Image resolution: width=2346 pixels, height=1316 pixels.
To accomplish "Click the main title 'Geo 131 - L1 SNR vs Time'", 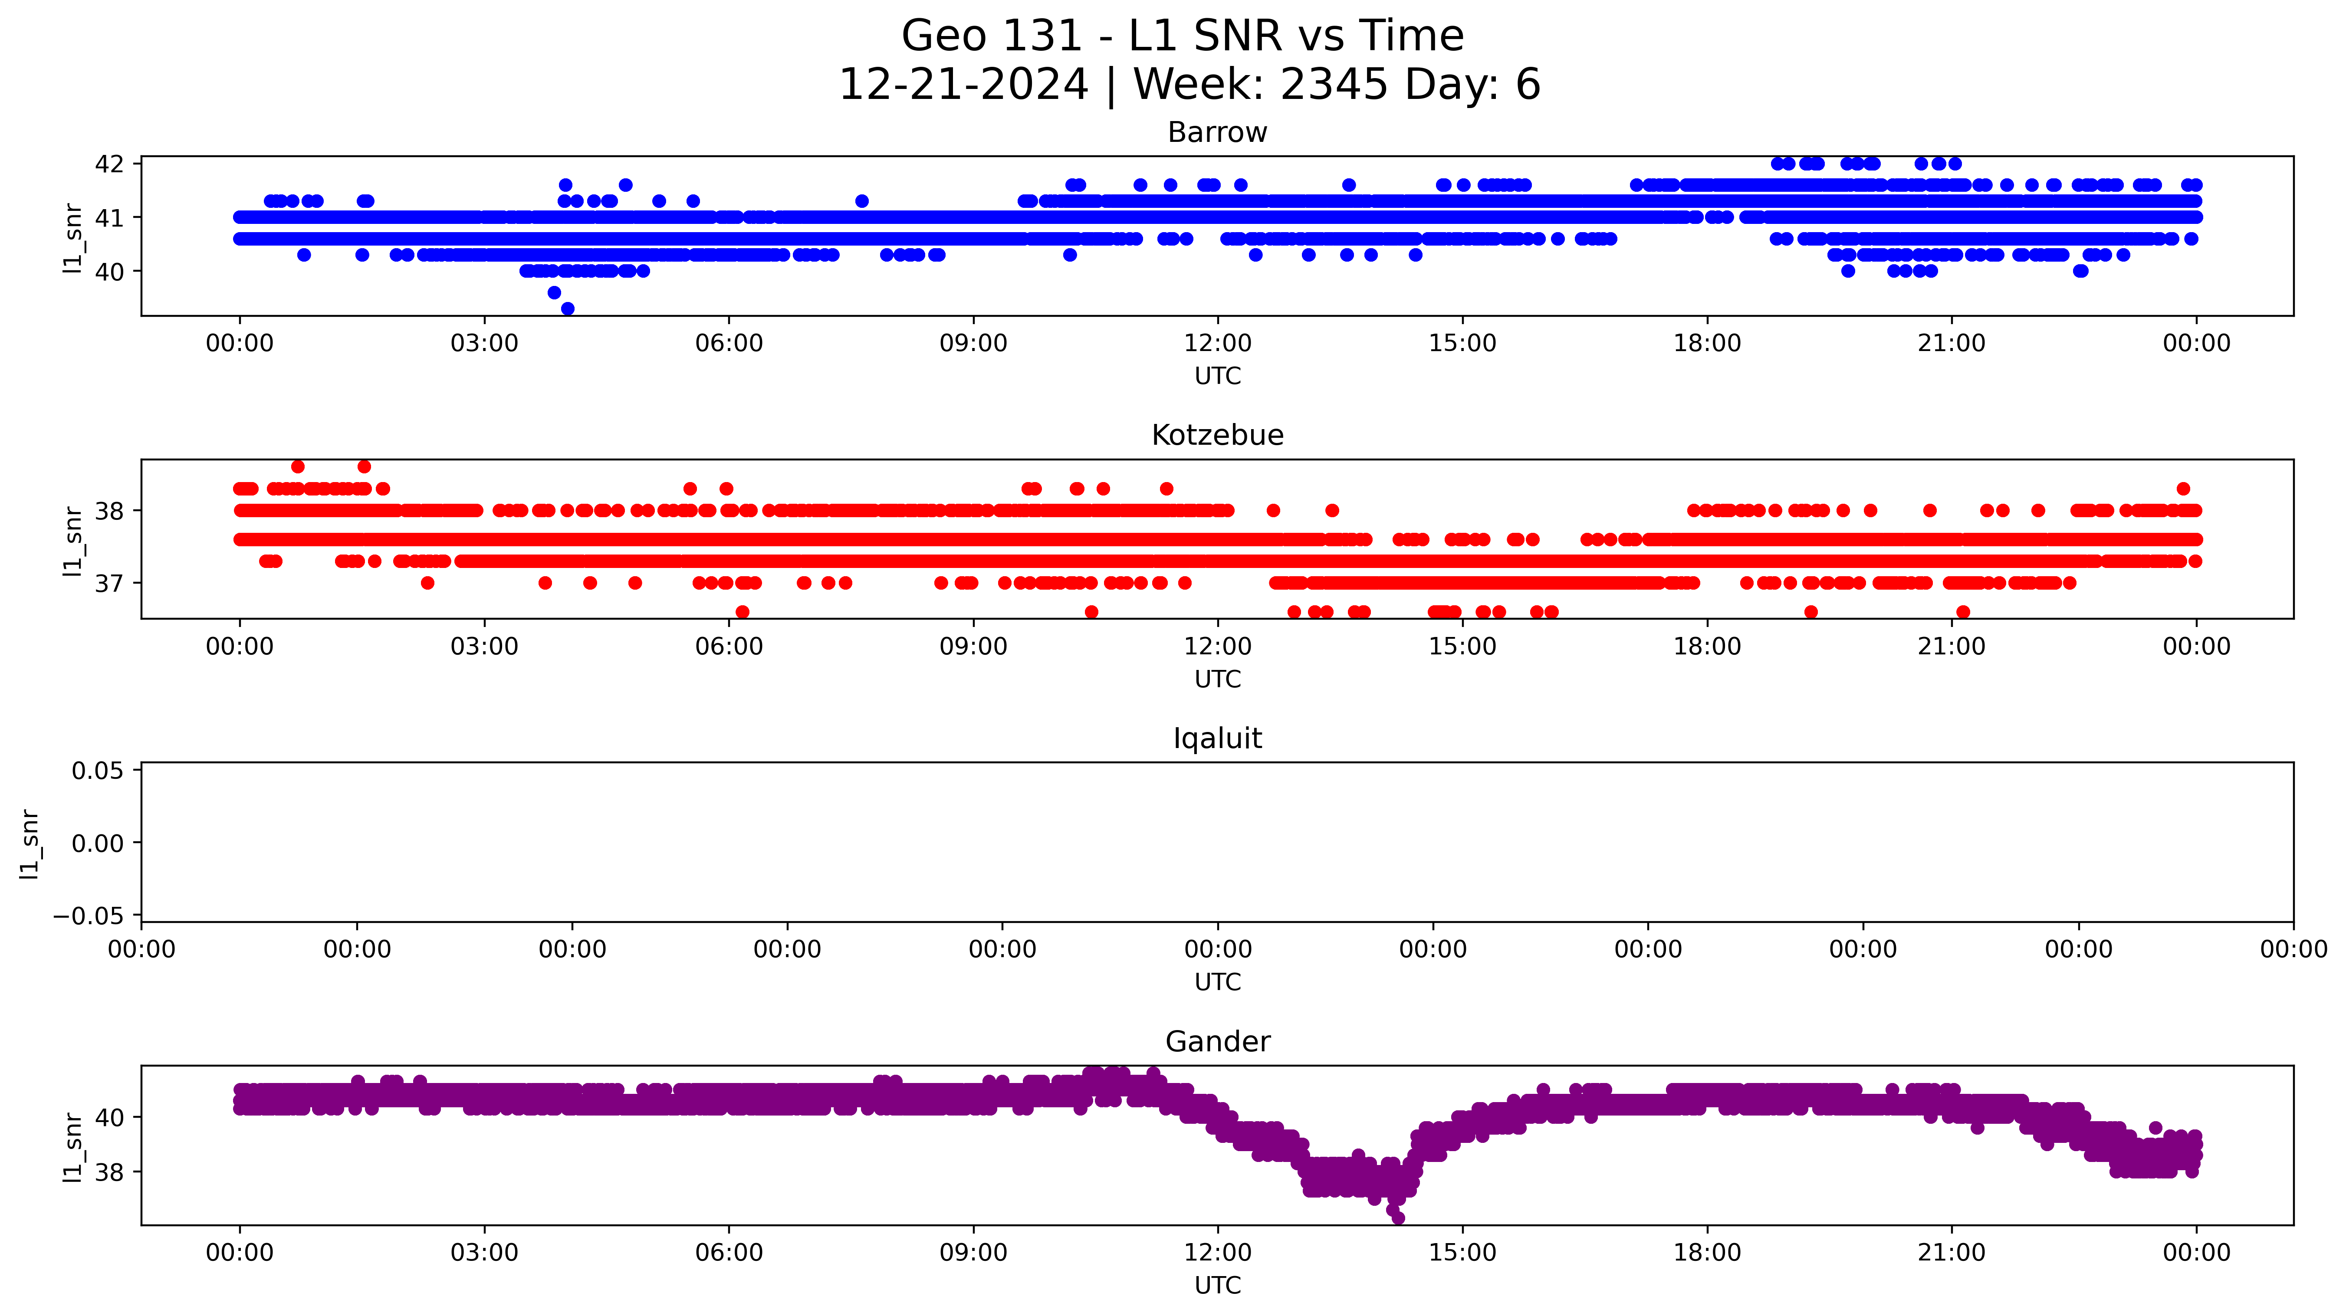I will (1182, 36).
